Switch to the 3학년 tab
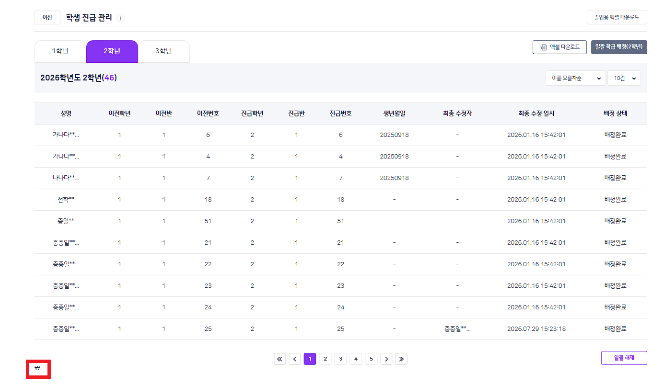This screenshot has width=664, height=385. pos(164,51)
